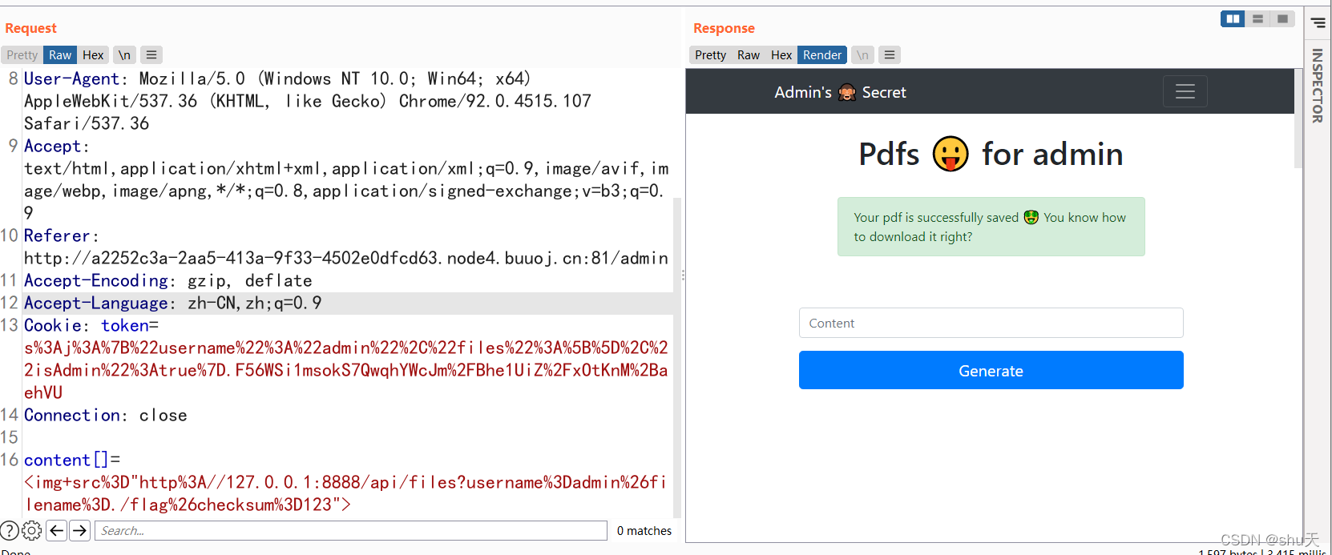Go to next search match arrow
The height and width of the screenshot is (555, 1332).
pyautogui.click(x=79, y=530)
